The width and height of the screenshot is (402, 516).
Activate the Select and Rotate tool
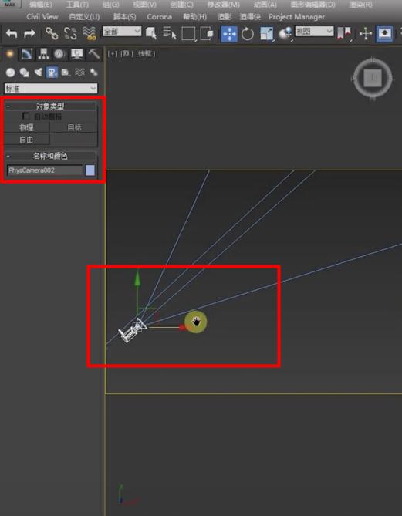pos(248,34)
